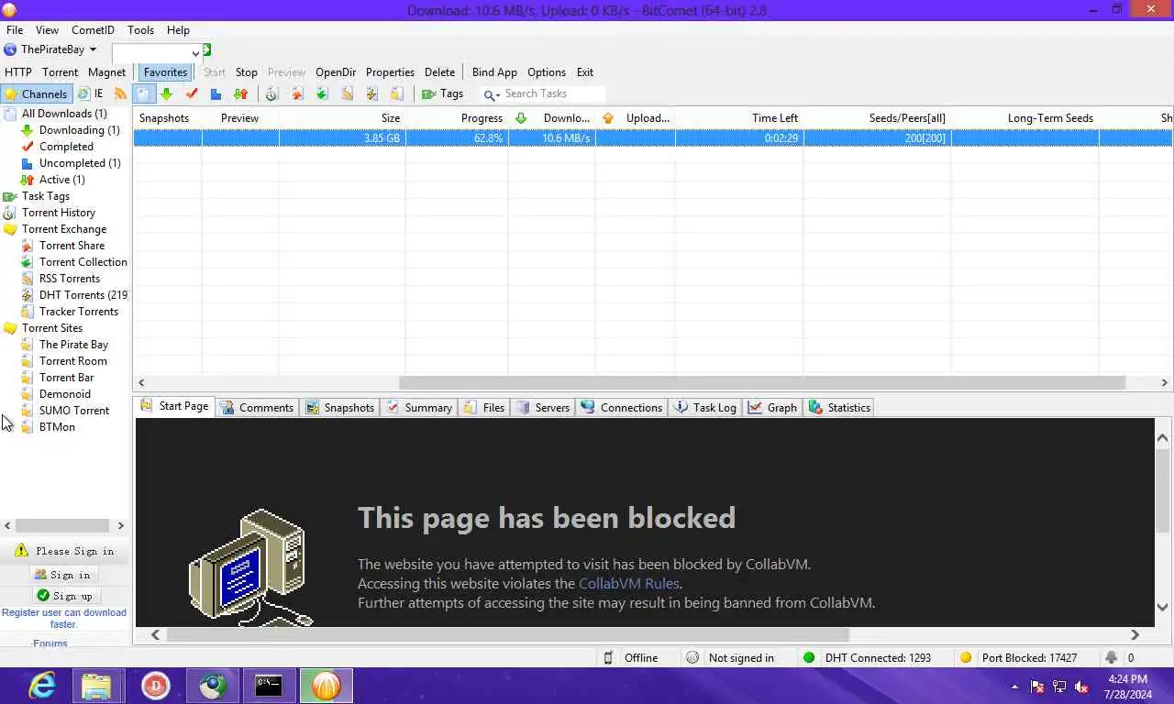
Task: Click OpenDir to open download folder
Action: (x=336, y=72)
